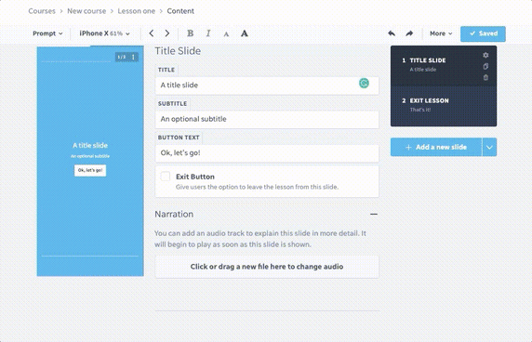Decrease text size with small A

pyautogui.click(x=226, y=33)
